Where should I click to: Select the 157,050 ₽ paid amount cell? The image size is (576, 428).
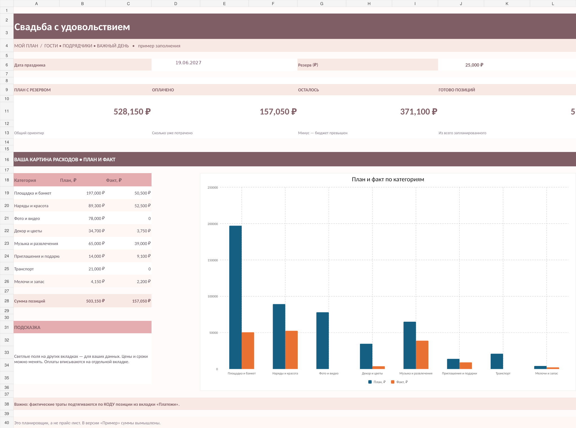(x=224, y=111)
